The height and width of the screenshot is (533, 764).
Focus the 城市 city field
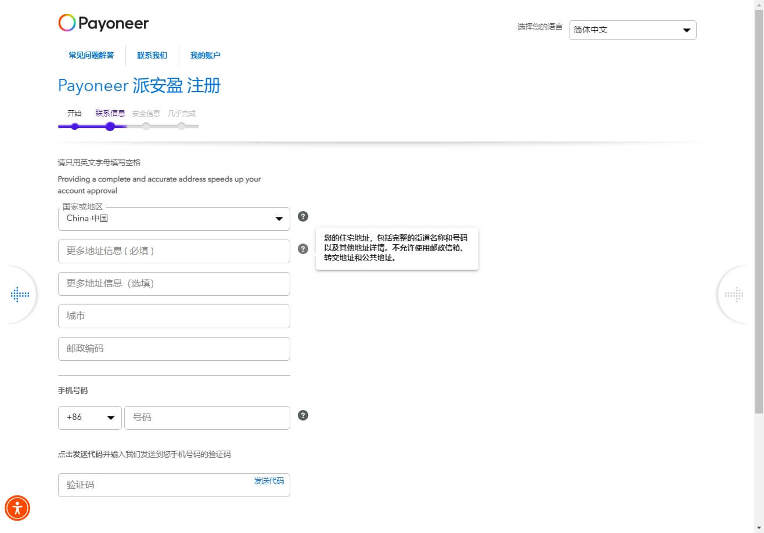[x=174, y=316]
